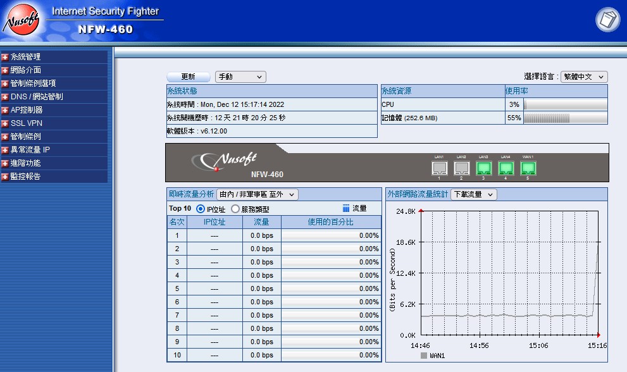Expand the 監控報告 menu item
This screenshot has height=372, width=627.
point(25,177)
